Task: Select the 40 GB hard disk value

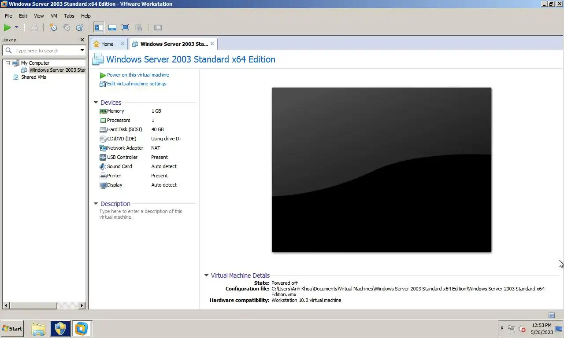Action: tap(157, 129)
